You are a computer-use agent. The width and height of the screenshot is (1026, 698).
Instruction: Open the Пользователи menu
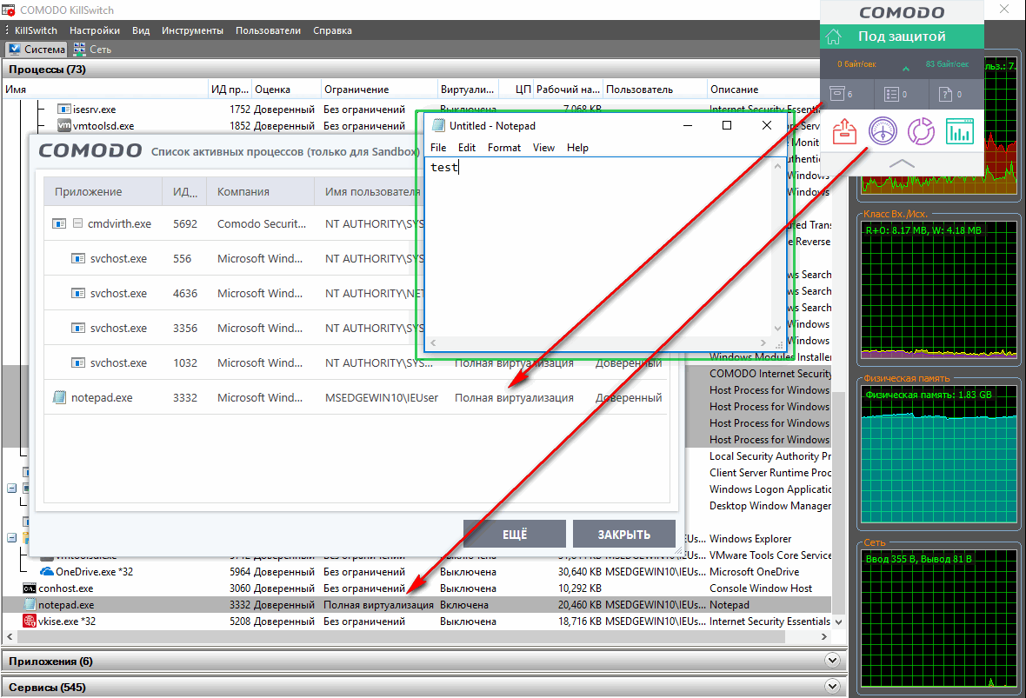click(x=269, y=30)
